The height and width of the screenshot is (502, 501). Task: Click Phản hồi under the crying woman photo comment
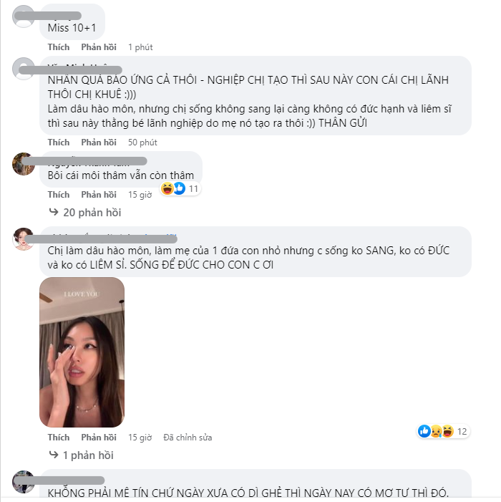click(99, 437)
